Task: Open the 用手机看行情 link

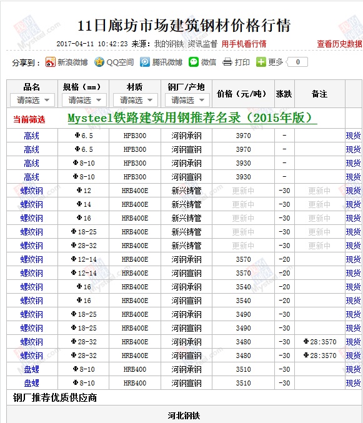Action: click(244, 44)
